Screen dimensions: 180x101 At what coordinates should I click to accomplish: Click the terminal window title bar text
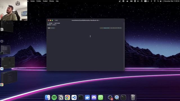85,20
